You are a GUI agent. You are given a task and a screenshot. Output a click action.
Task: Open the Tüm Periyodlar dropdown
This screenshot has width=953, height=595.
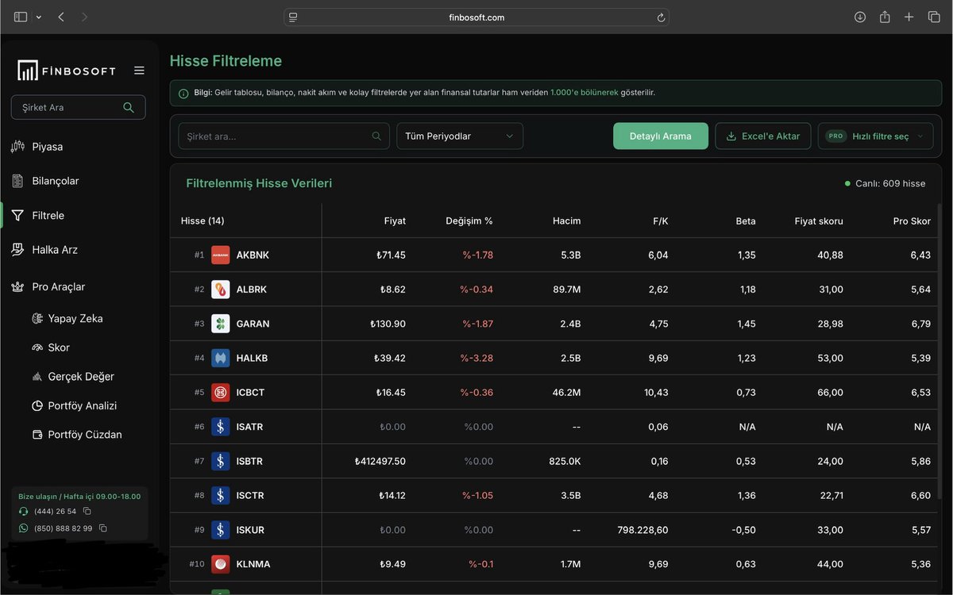[460, 136]
